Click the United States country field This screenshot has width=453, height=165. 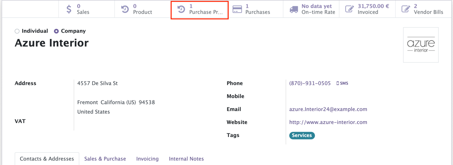tap(94, 112)
